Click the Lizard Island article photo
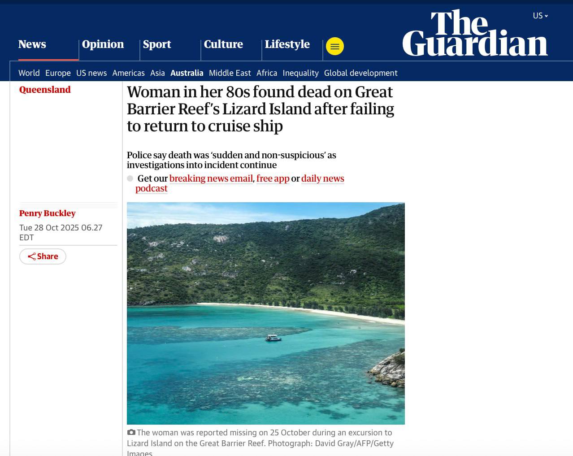 click(x=266, y=313)
